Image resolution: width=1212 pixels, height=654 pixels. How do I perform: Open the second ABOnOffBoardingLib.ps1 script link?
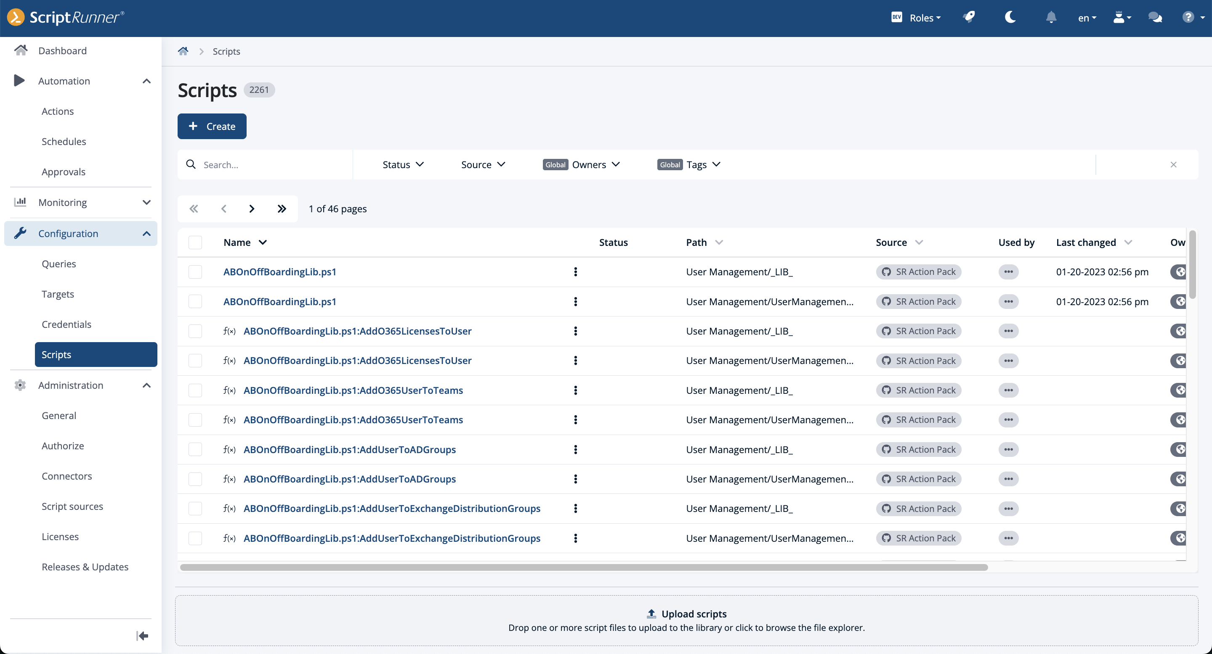(279, 301)
